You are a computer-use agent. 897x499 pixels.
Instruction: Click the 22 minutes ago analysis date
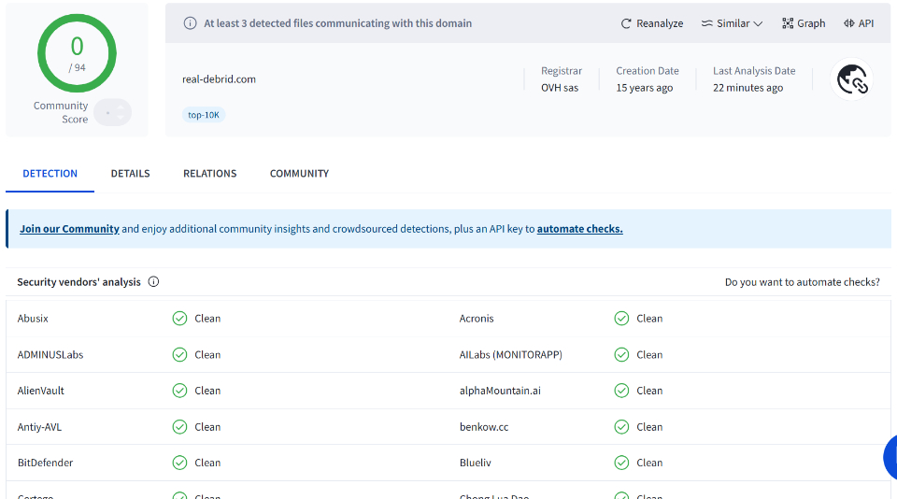click(747, 88)
